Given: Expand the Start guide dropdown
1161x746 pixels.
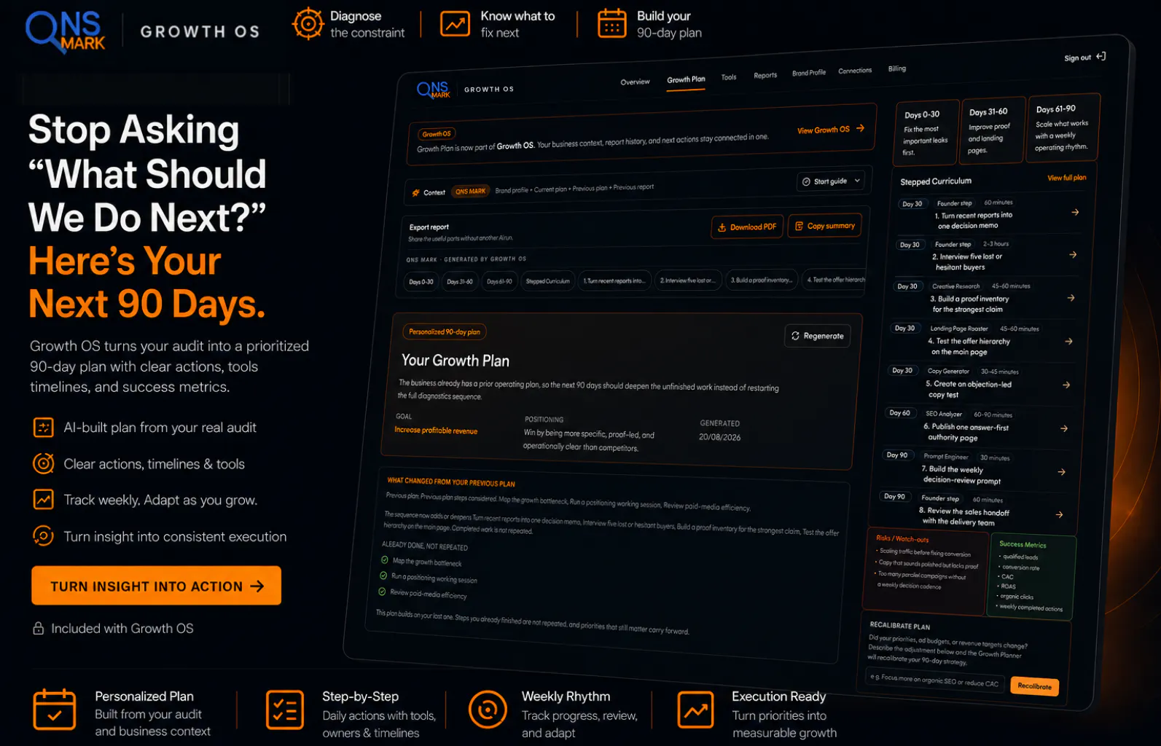Looking at the screenshot, I should click(x=831, y=181).
